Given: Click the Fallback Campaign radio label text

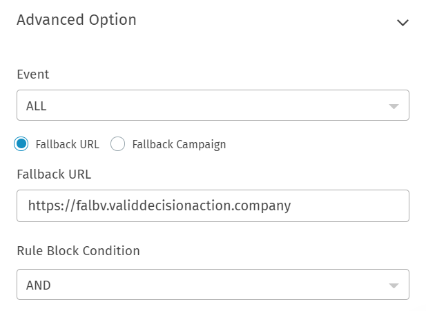Looking at the screenshot, I should [179, 145].
